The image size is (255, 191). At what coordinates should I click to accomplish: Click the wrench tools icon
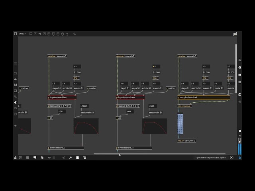point(71,158)
